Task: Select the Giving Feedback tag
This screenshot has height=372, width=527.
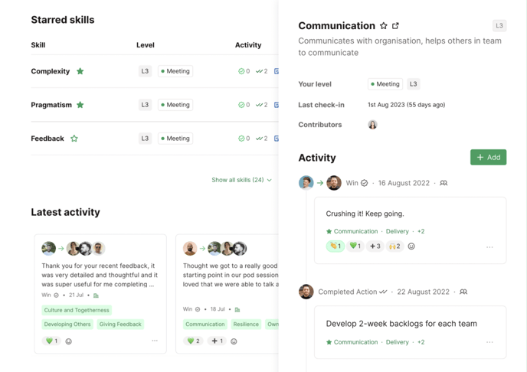Action: tap(120, 324)
